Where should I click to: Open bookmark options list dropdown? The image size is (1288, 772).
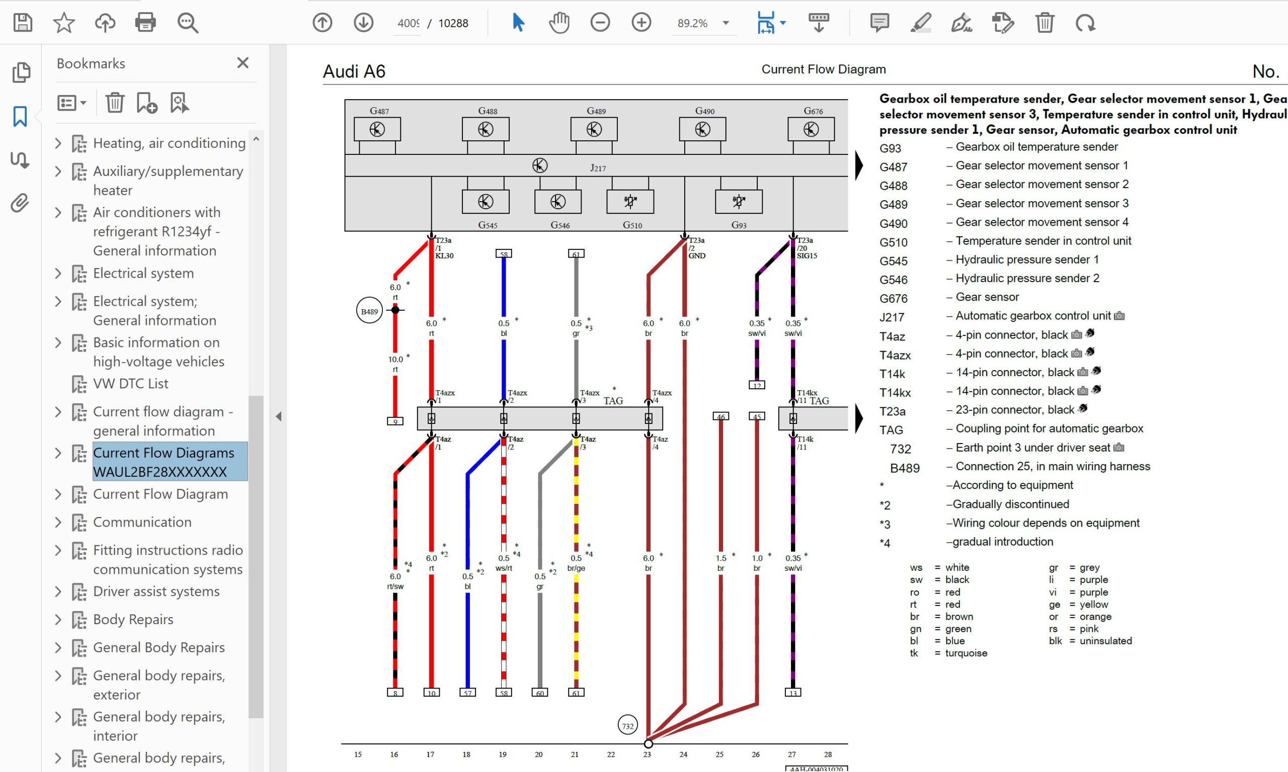(72, 103)
